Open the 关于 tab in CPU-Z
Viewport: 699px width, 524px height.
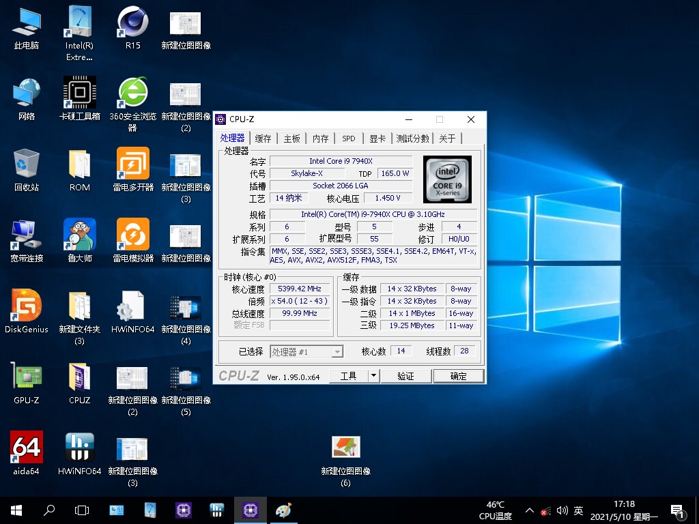click(447, 138)
